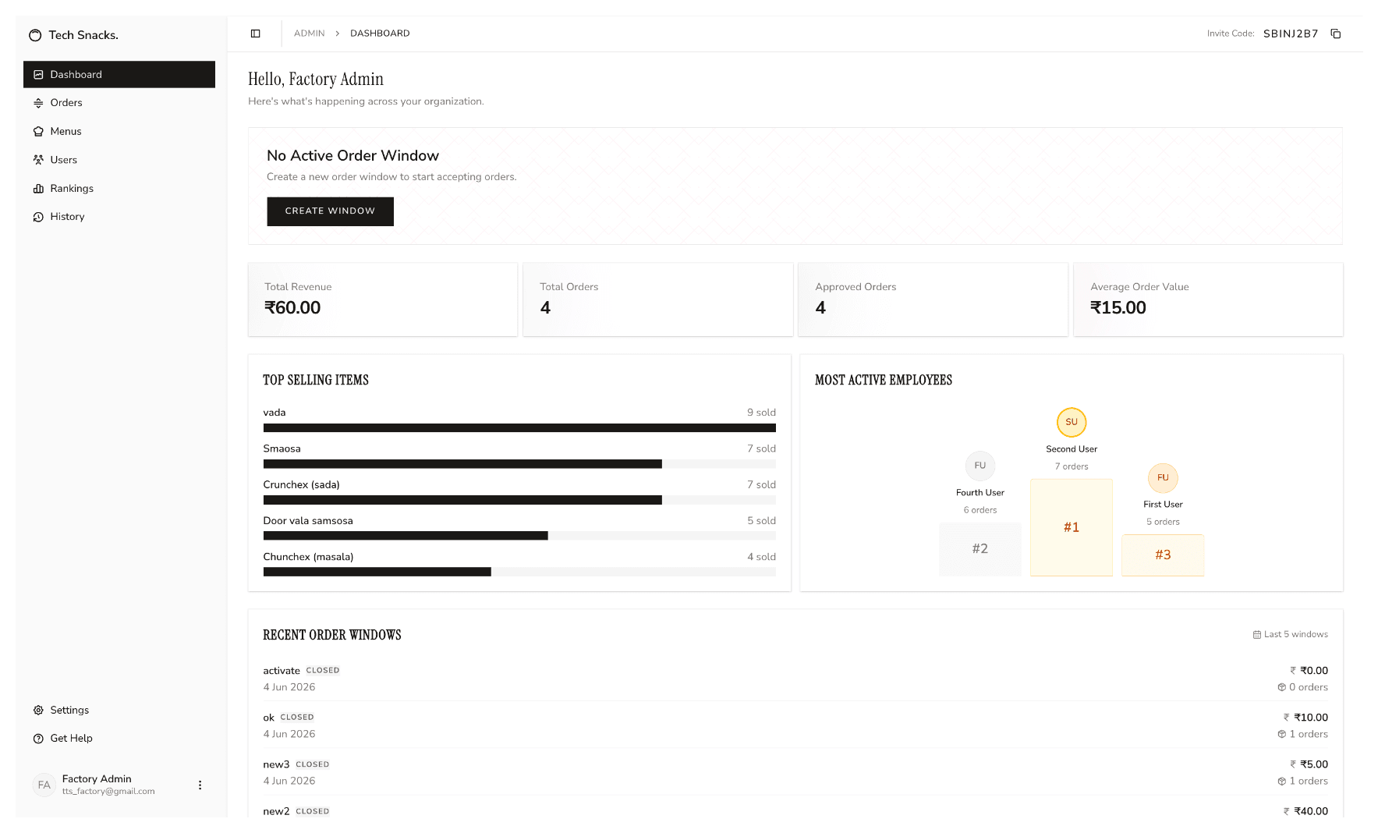Click the Approved Orders card

(933, 300)
